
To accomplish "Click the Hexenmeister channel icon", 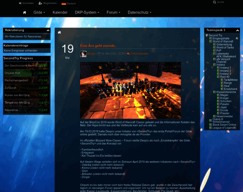I will coord(214,116).
